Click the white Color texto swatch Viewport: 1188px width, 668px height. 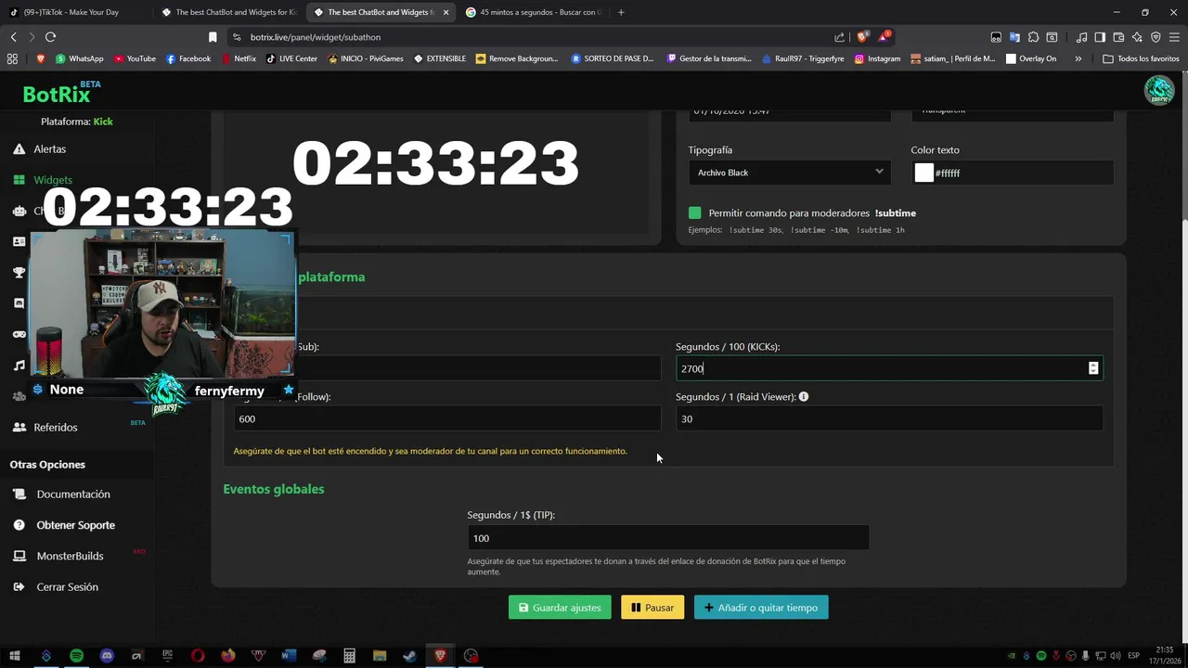coord(923,173)
